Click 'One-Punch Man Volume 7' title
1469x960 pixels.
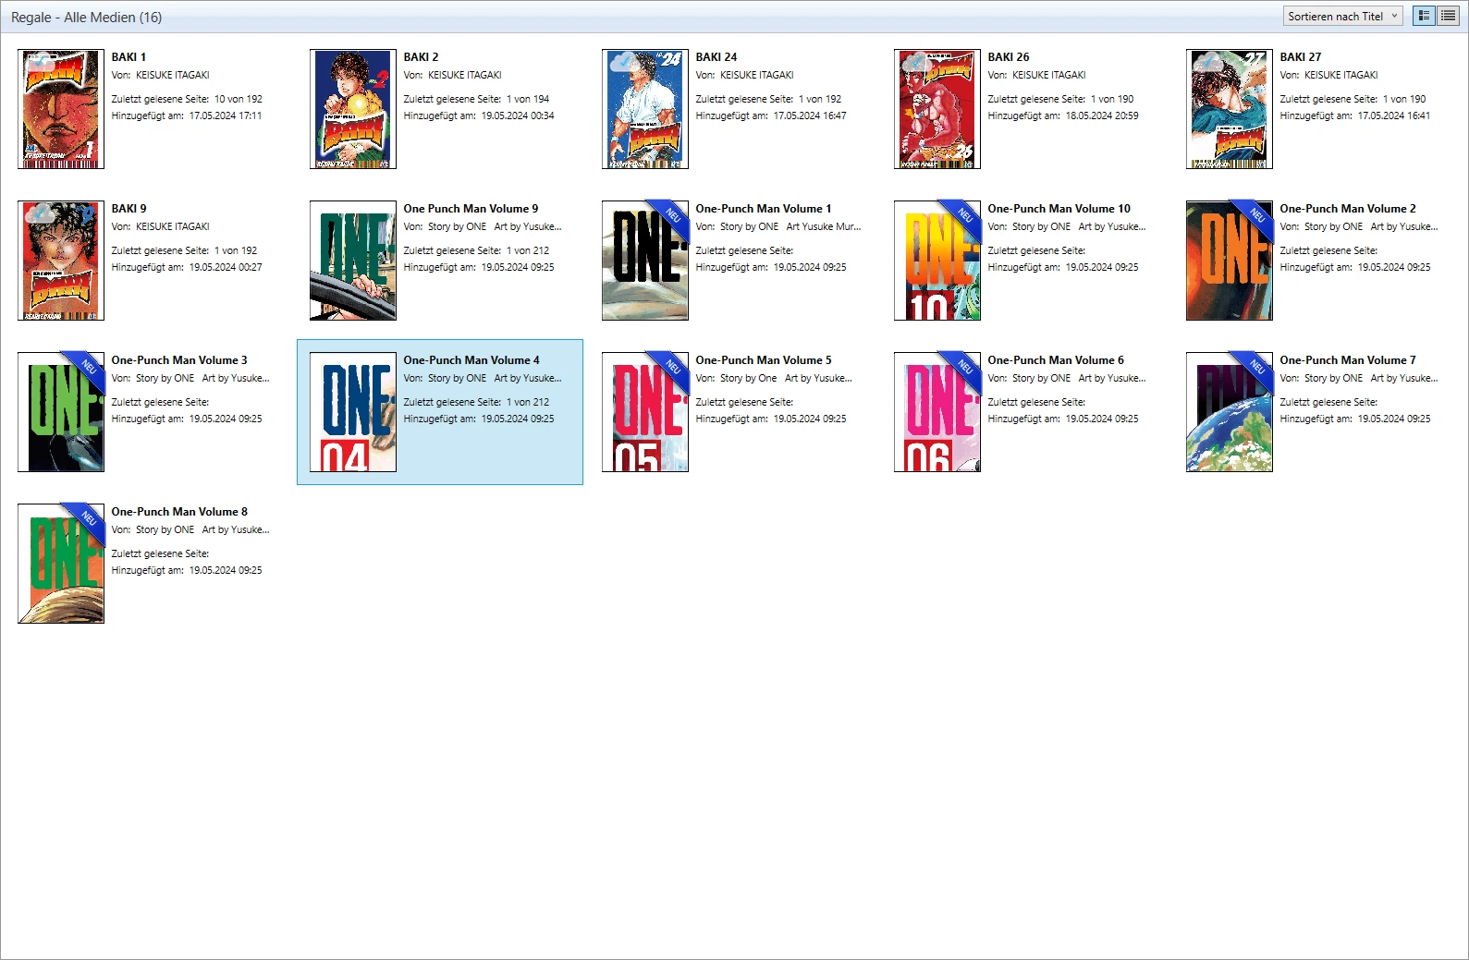1348,360
